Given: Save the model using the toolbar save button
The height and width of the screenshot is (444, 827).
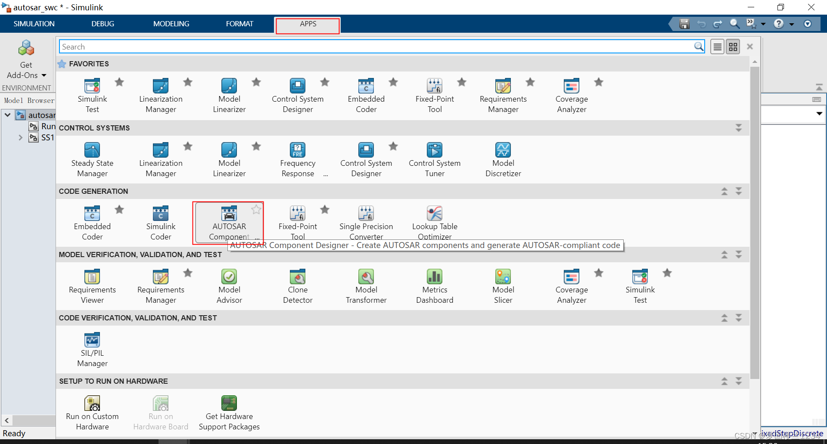Looking at the screenshot, I should (x=684, y=24).
